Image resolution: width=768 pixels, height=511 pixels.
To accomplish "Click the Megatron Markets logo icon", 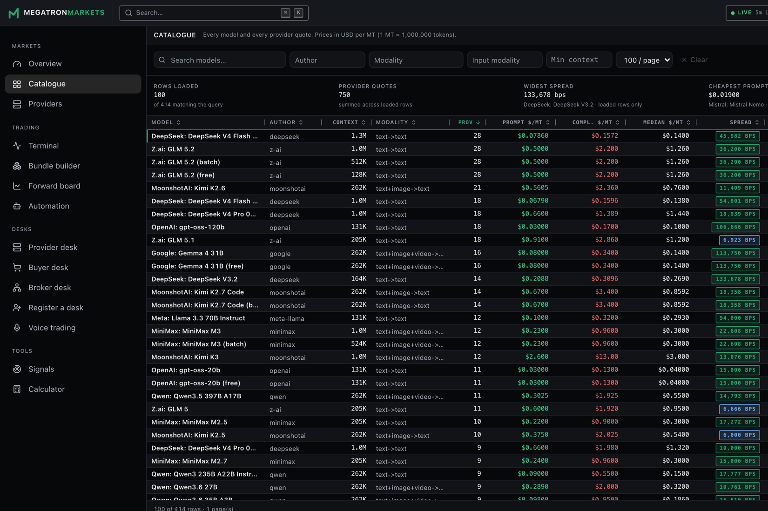I will click(x=13, y=13).
